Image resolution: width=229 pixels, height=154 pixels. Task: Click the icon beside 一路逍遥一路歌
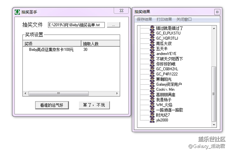point(152,110)
